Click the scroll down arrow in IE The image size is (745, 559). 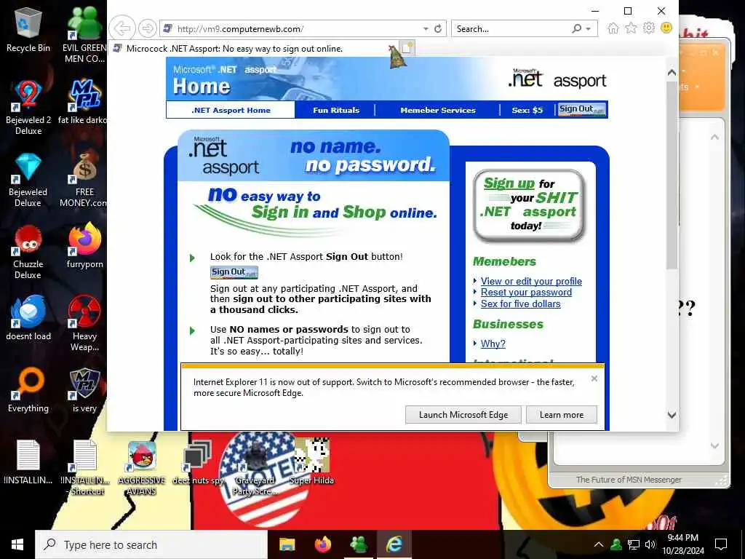(x=672, y=415)
